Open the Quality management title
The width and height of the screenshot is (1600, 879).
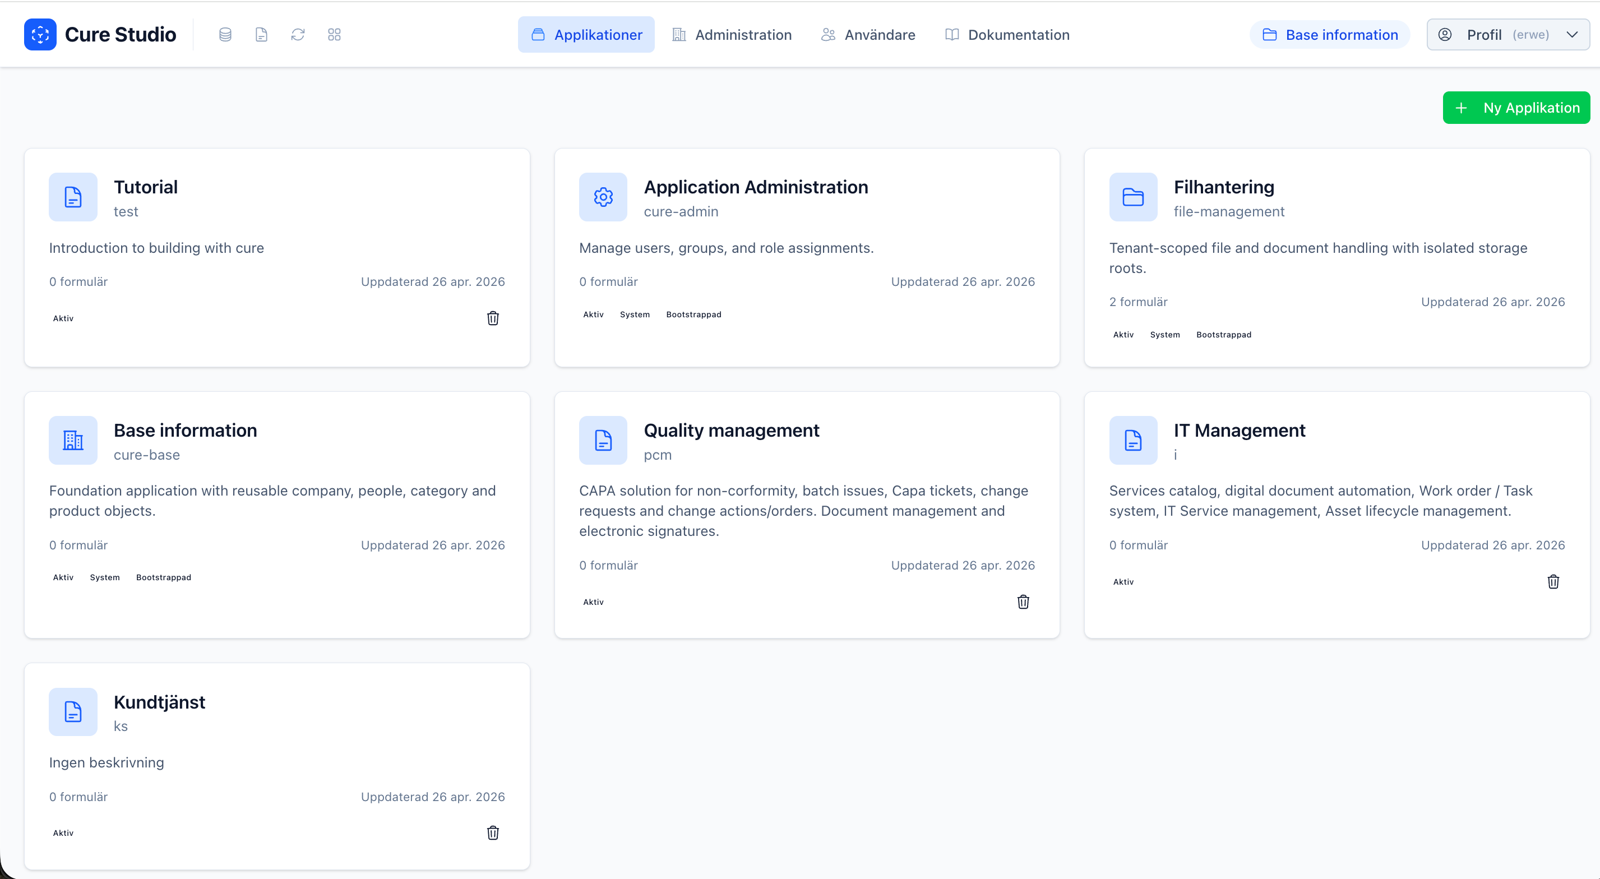(x=731, y=431)
